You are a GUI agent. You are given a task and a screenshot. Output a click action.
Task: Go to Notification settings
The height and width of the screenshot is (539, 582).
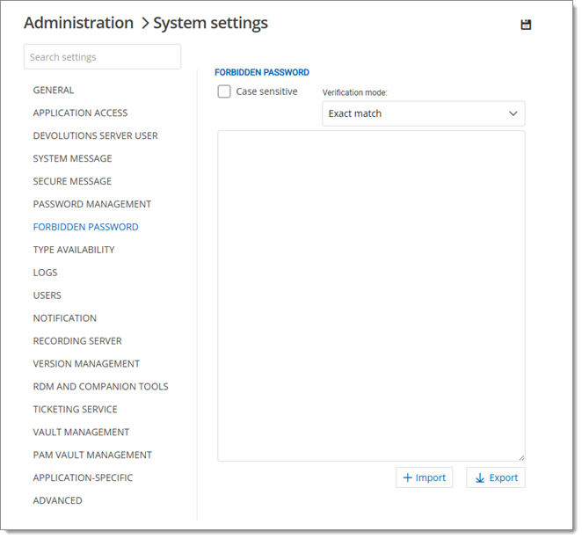click(65, 318)
